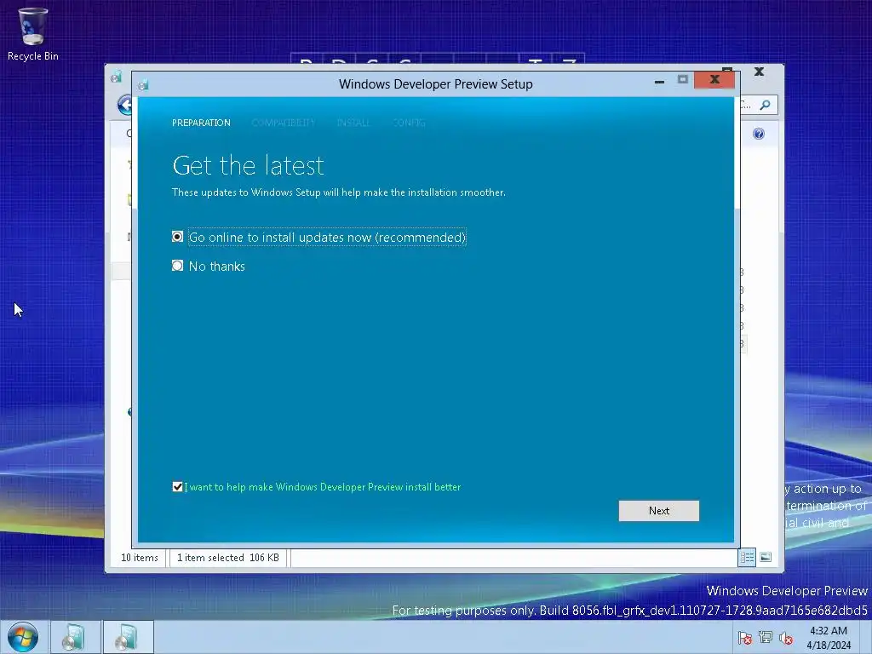Select Go online to install updates radio
Viewport: 872px width, 654px height.
[x=177, y=237]
